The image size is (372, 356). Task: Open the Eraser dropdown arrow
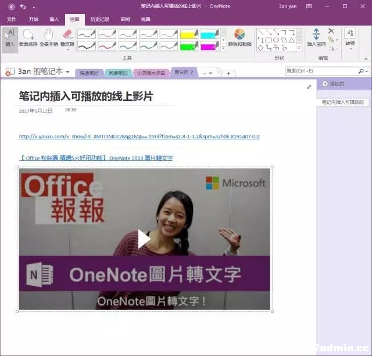coord(67,50)
